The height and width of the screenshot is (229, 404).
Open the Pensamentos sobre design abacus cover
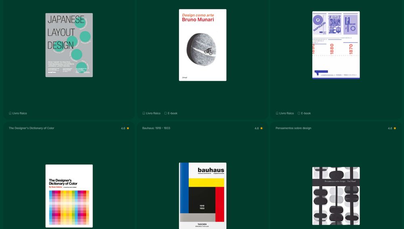336,196
